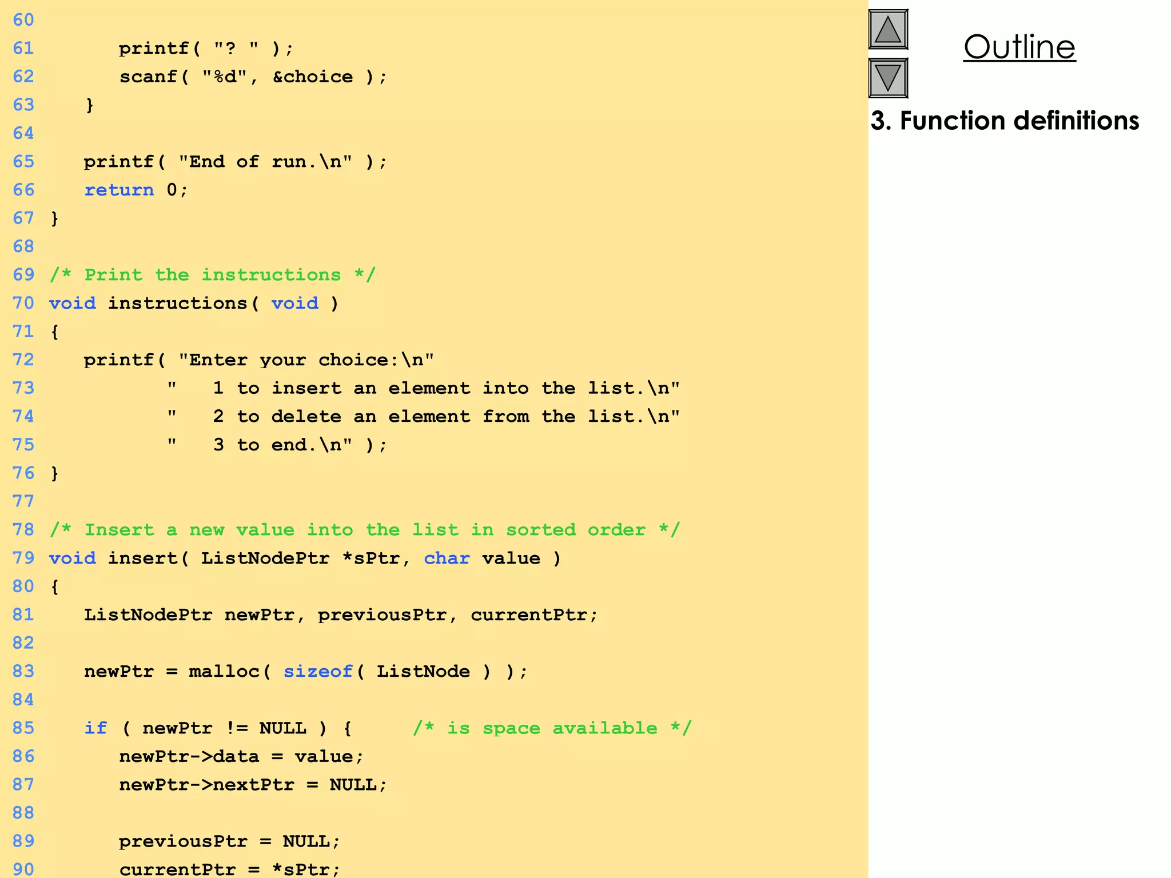Select the 'void insert( ListNodePtr *sPtr' signature

(305, 558)
